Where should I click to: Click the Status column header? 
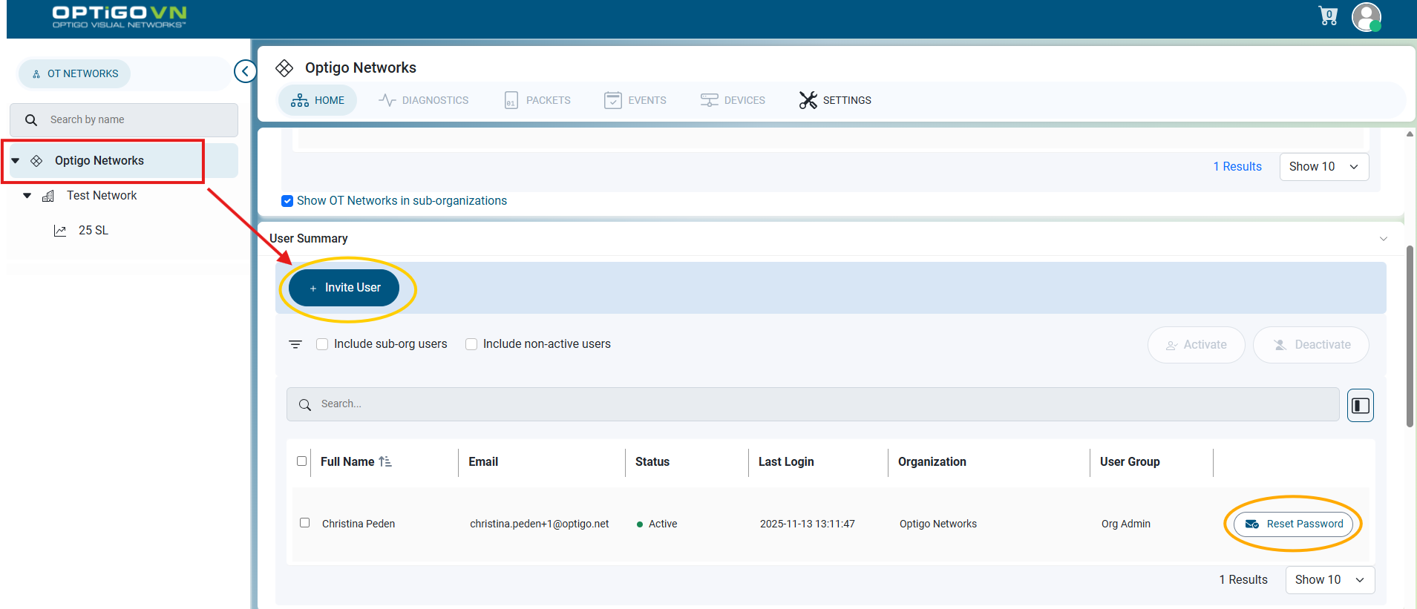coord(652,461)
